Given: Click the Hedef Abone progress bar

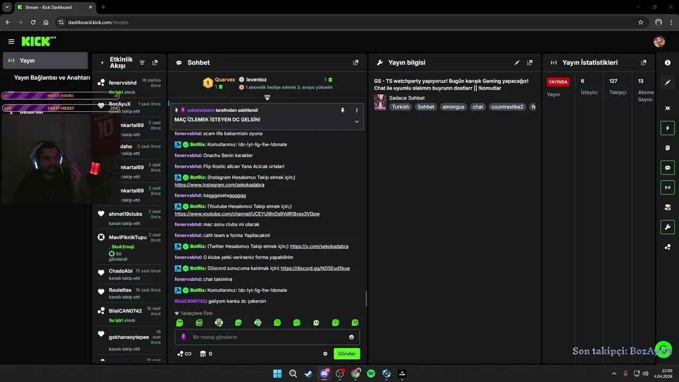Looking at the screenshot, I should [x=60, y=95].
